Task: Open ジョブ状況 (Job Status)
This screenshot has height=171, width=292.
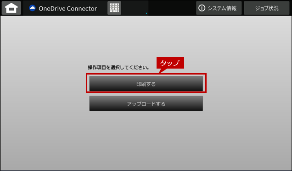Action: point(267,8)
